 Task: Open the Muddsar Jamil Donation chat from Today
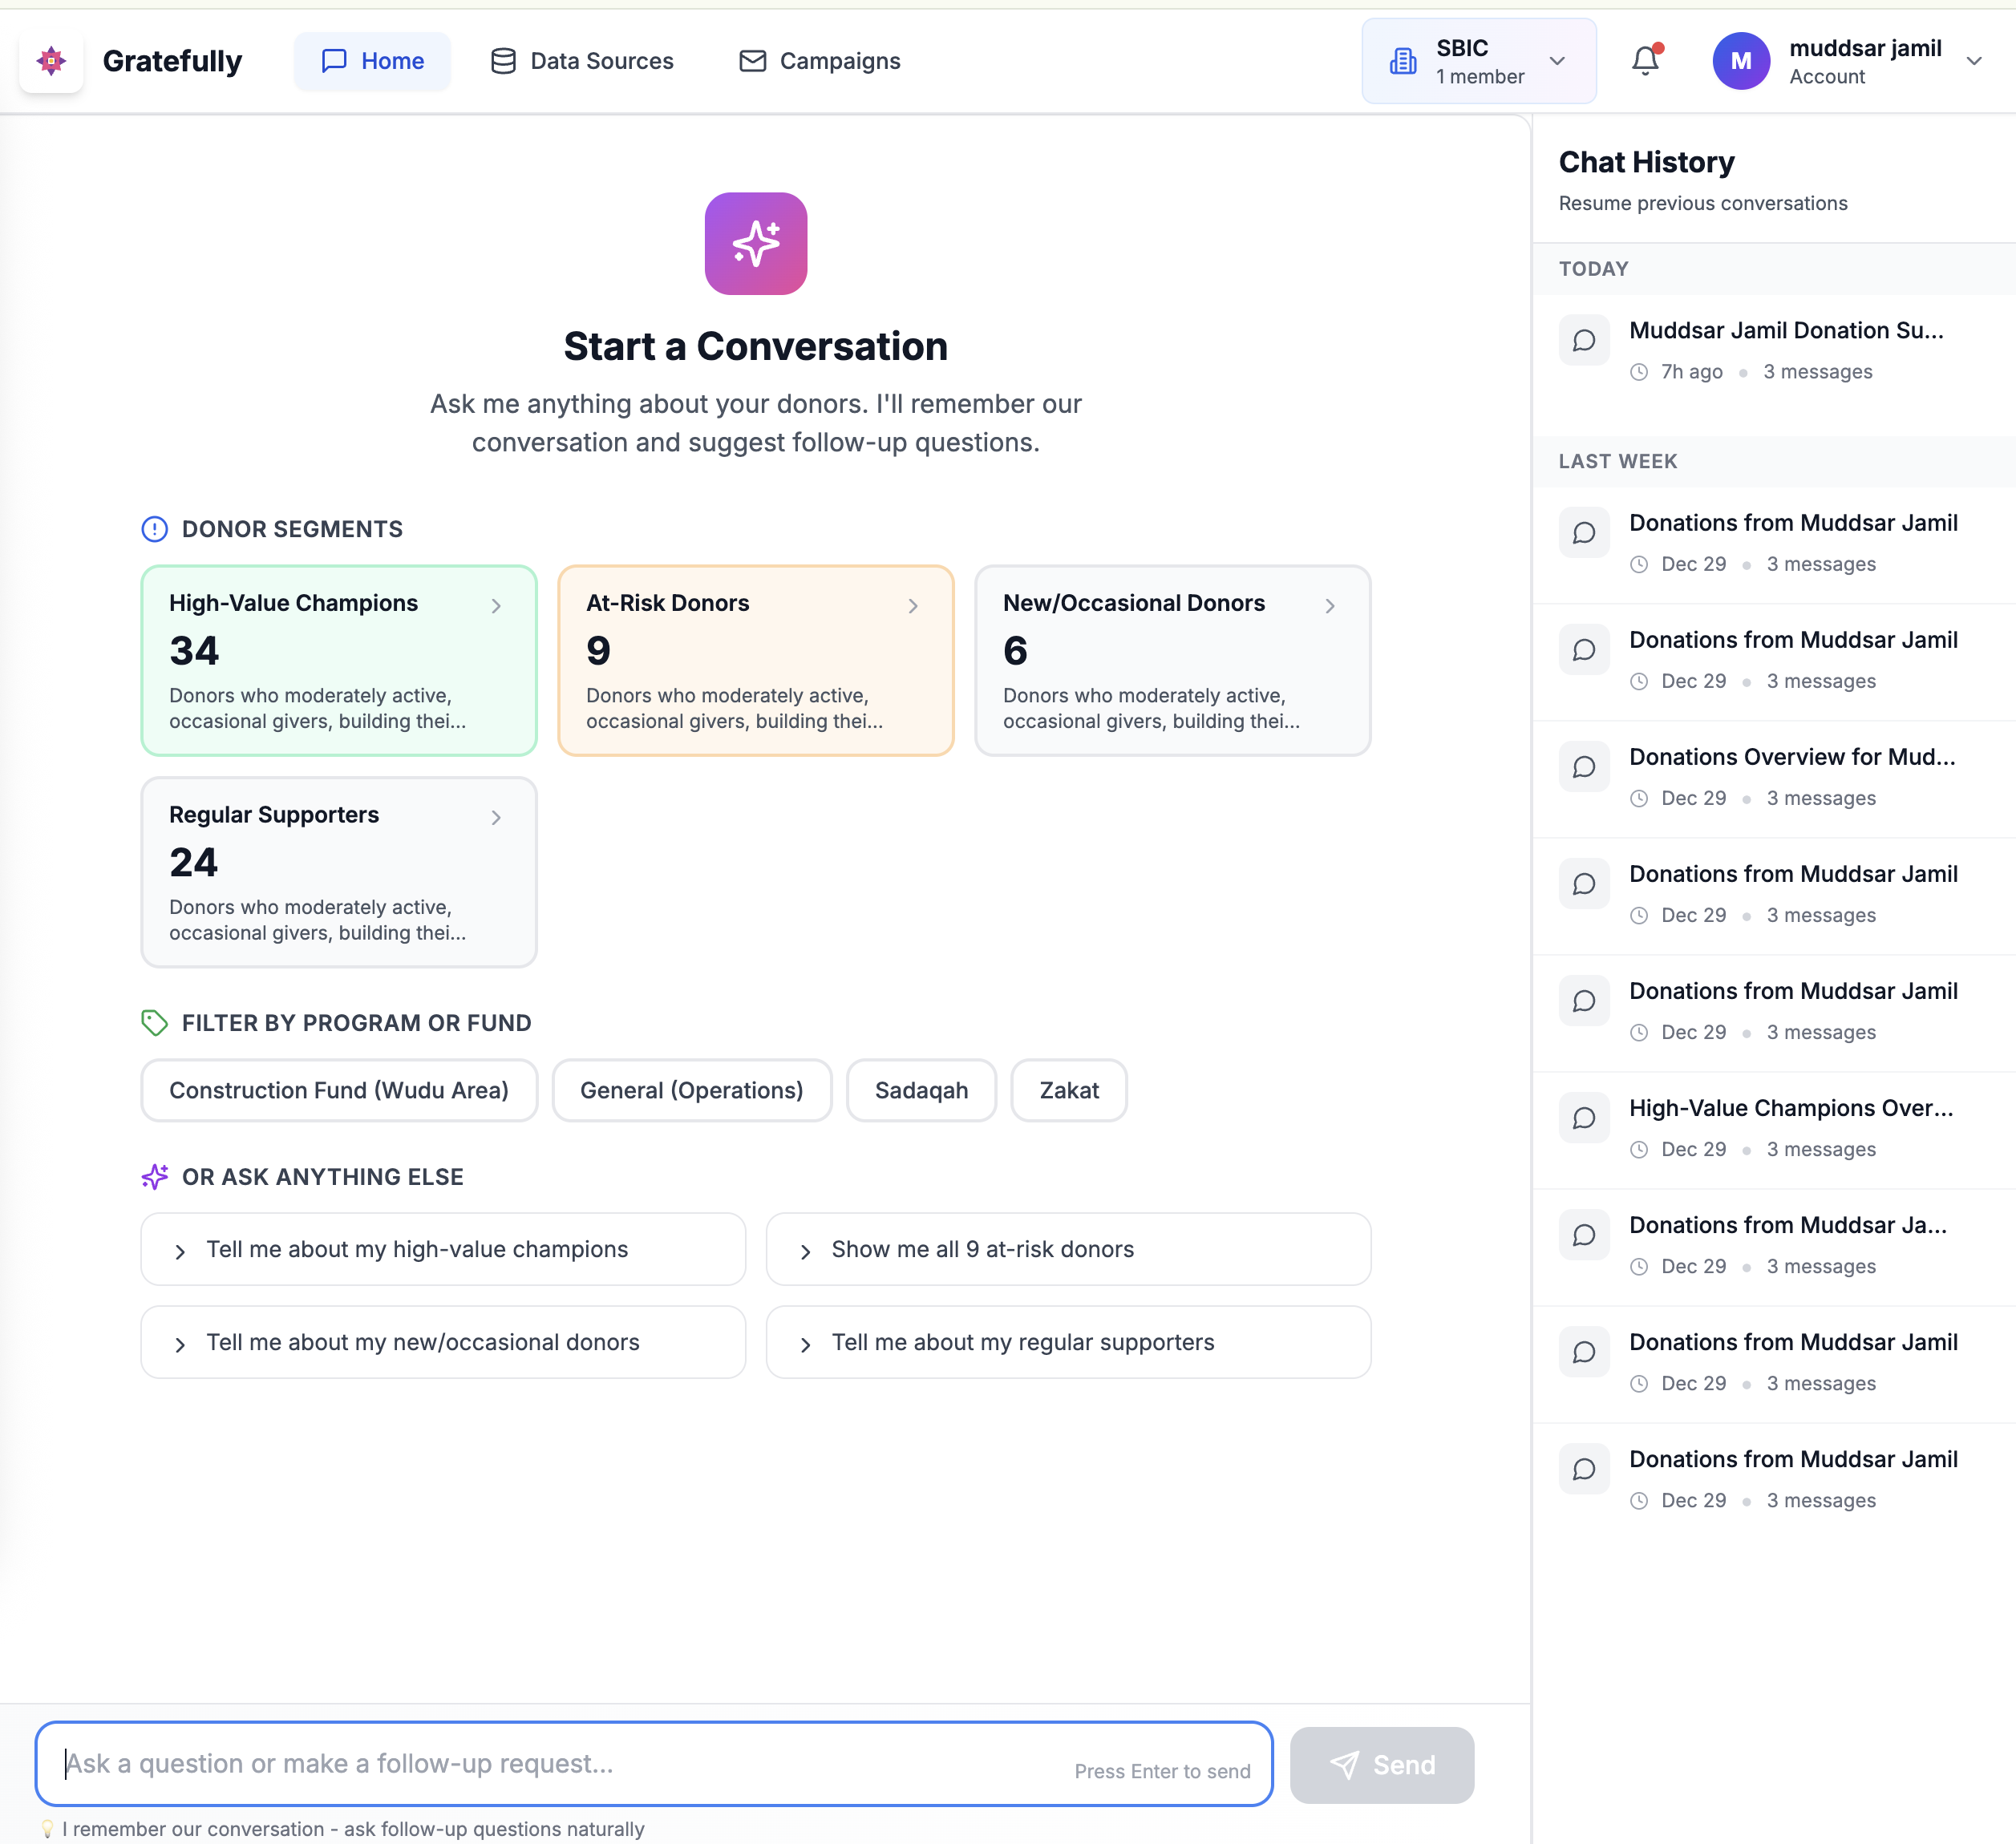click(x=1787, y=330)
